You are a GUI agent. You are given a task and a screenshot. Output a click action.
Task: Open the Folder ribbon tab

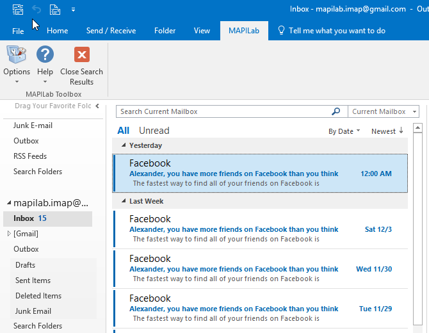(165, 31)
